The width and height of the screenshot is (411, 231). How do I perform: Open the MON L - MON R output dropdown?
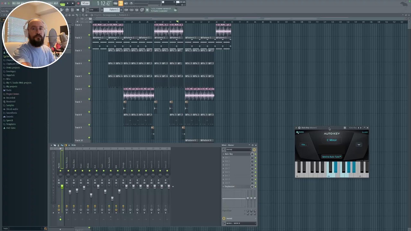tap(241, 223)
